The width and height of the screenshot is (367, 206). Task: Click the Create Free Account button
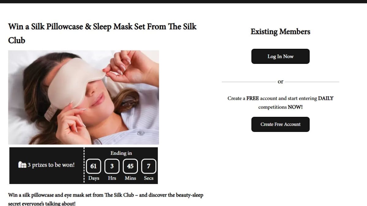point(280,124)
